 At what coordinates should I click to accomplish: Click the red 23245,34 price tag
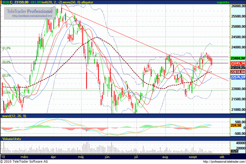tap(238, 62)
